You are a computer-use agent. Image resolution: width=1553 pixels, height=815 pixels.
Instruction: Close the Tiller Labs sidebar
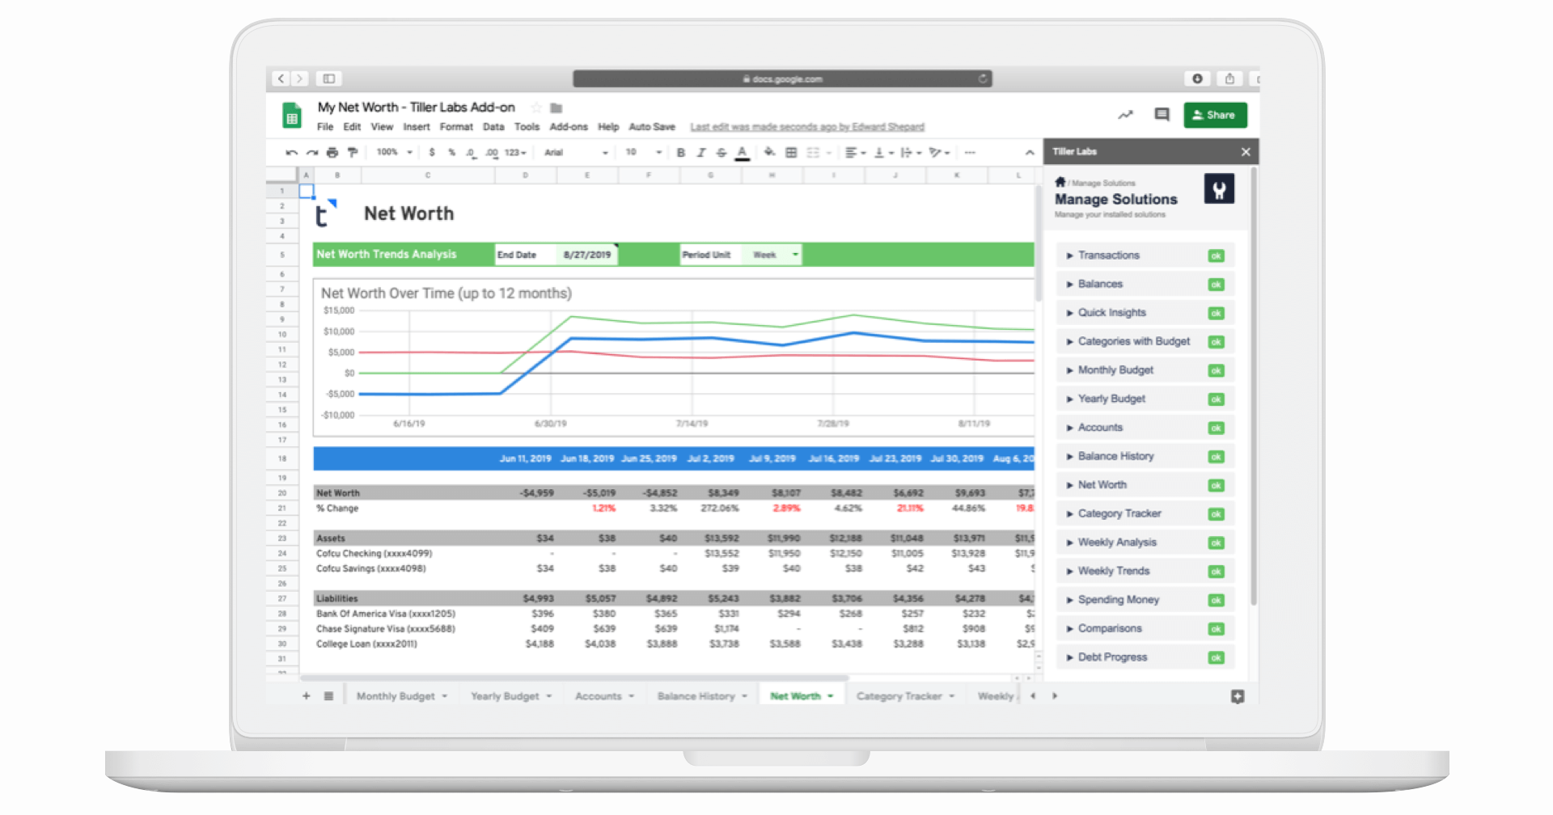pos(1246,151)
